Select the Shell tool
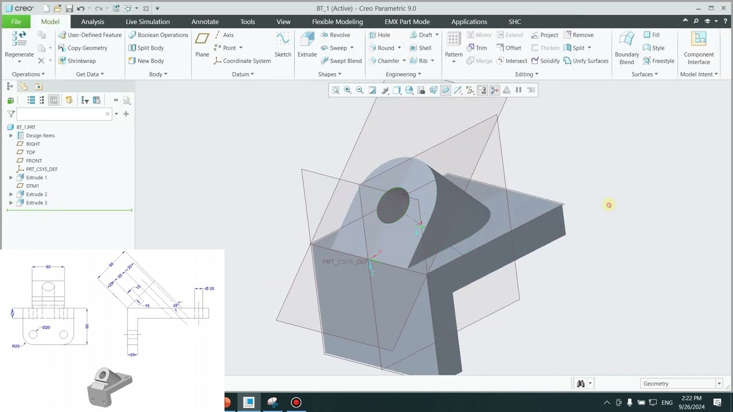Image resolution: width=733 pixels, height=412 pixels. [x=420, y=48]
